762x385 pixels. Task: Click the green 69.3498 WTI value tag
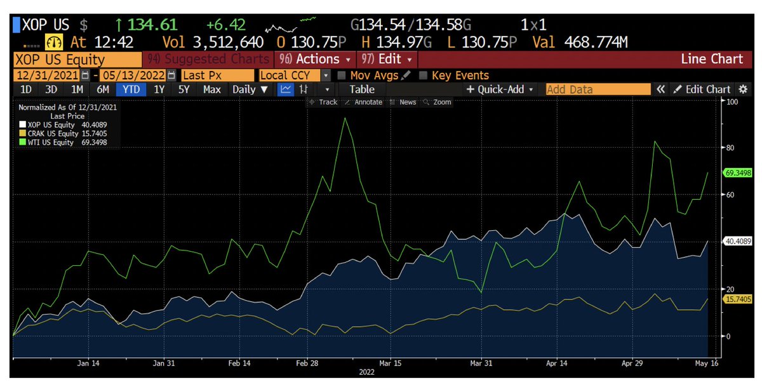(x=737, y=173)
